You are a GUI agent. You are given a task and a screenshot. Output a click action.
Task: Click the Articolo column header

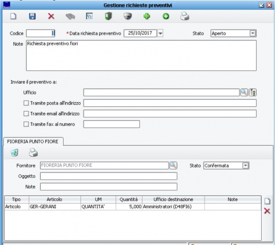tap(54, 199)
